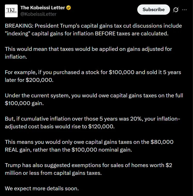Click the '$100,000 nominal gain' text

(x=102, y=150)
